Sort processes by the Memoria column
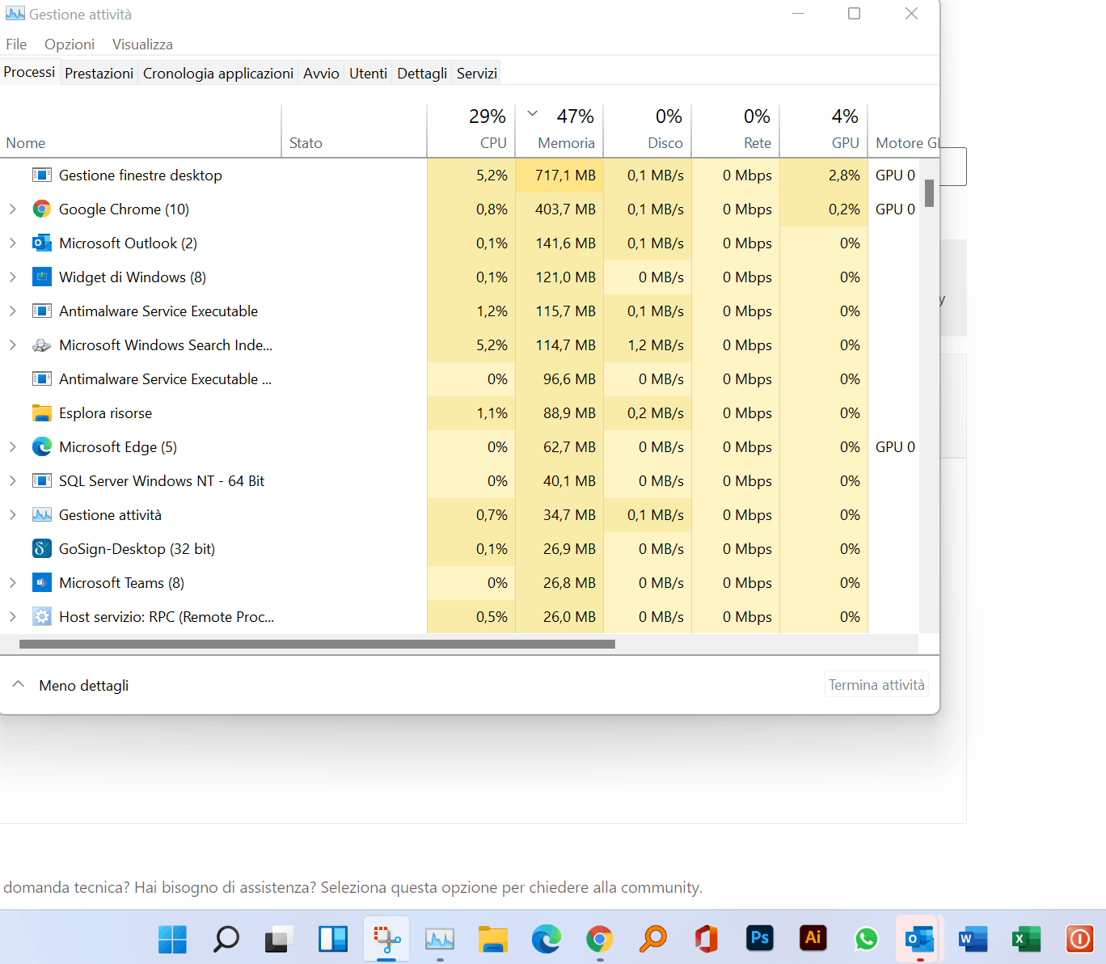The height and width of the screenshot is (964, 1106). point(559,129)
